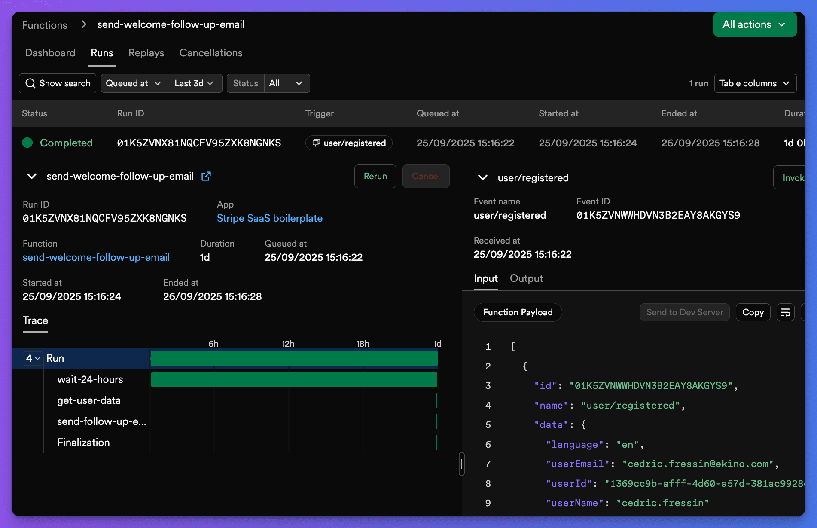
Task: Open the Queued at filter dropdown
Action: coord(134,83)
